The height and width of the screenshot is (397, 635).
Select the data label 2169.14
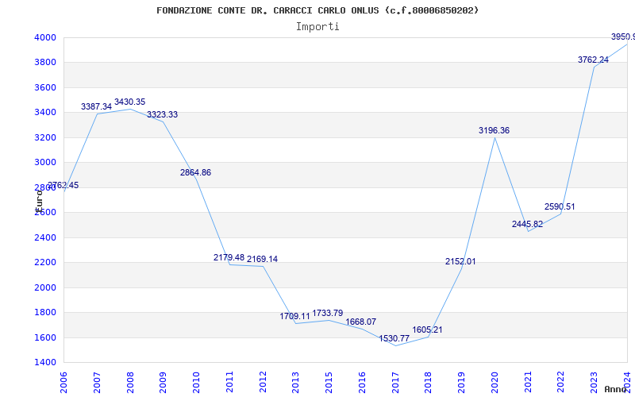263,260
